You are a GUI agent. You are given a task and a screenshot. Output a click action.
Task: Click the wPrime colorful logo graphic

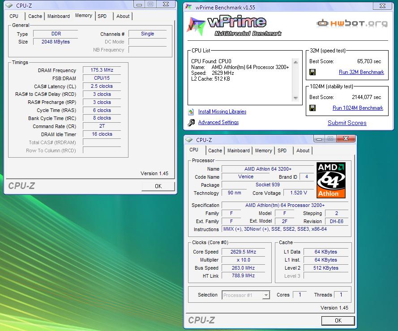point(196,26)
